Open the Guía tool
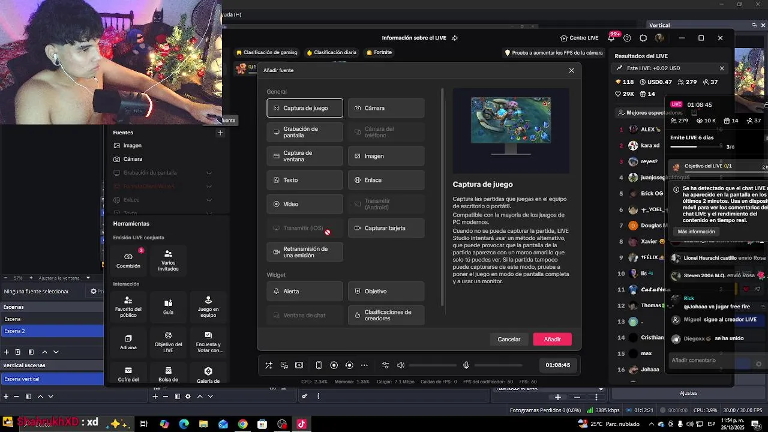Screen dimensions: 768x432 [x=168, y=306]
